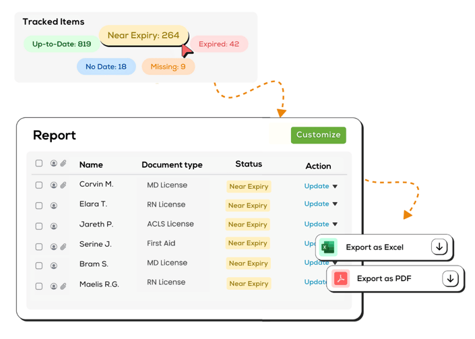Image resolution: width=475 pixels, height=339 pixels.
Task: Filter by the Missing: 9 pill
Action: (168, 67)
